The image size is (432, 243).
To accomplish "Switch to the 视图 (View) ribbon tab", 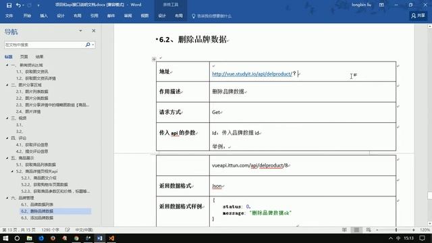I will tap(144, 16).
